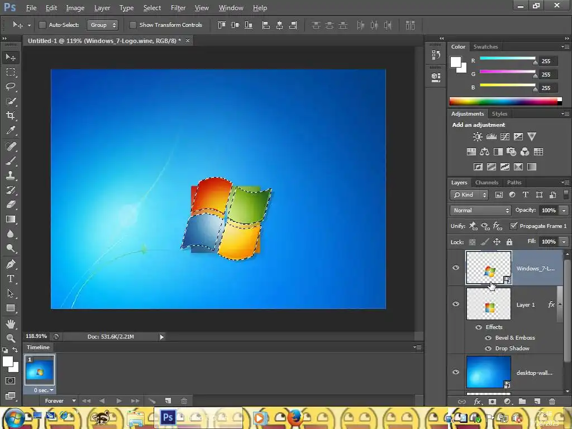Select the Pen tool
Image resolution: width=572 pixels, height=429 pixels.
pyautogui.click(x=11, y=264)
